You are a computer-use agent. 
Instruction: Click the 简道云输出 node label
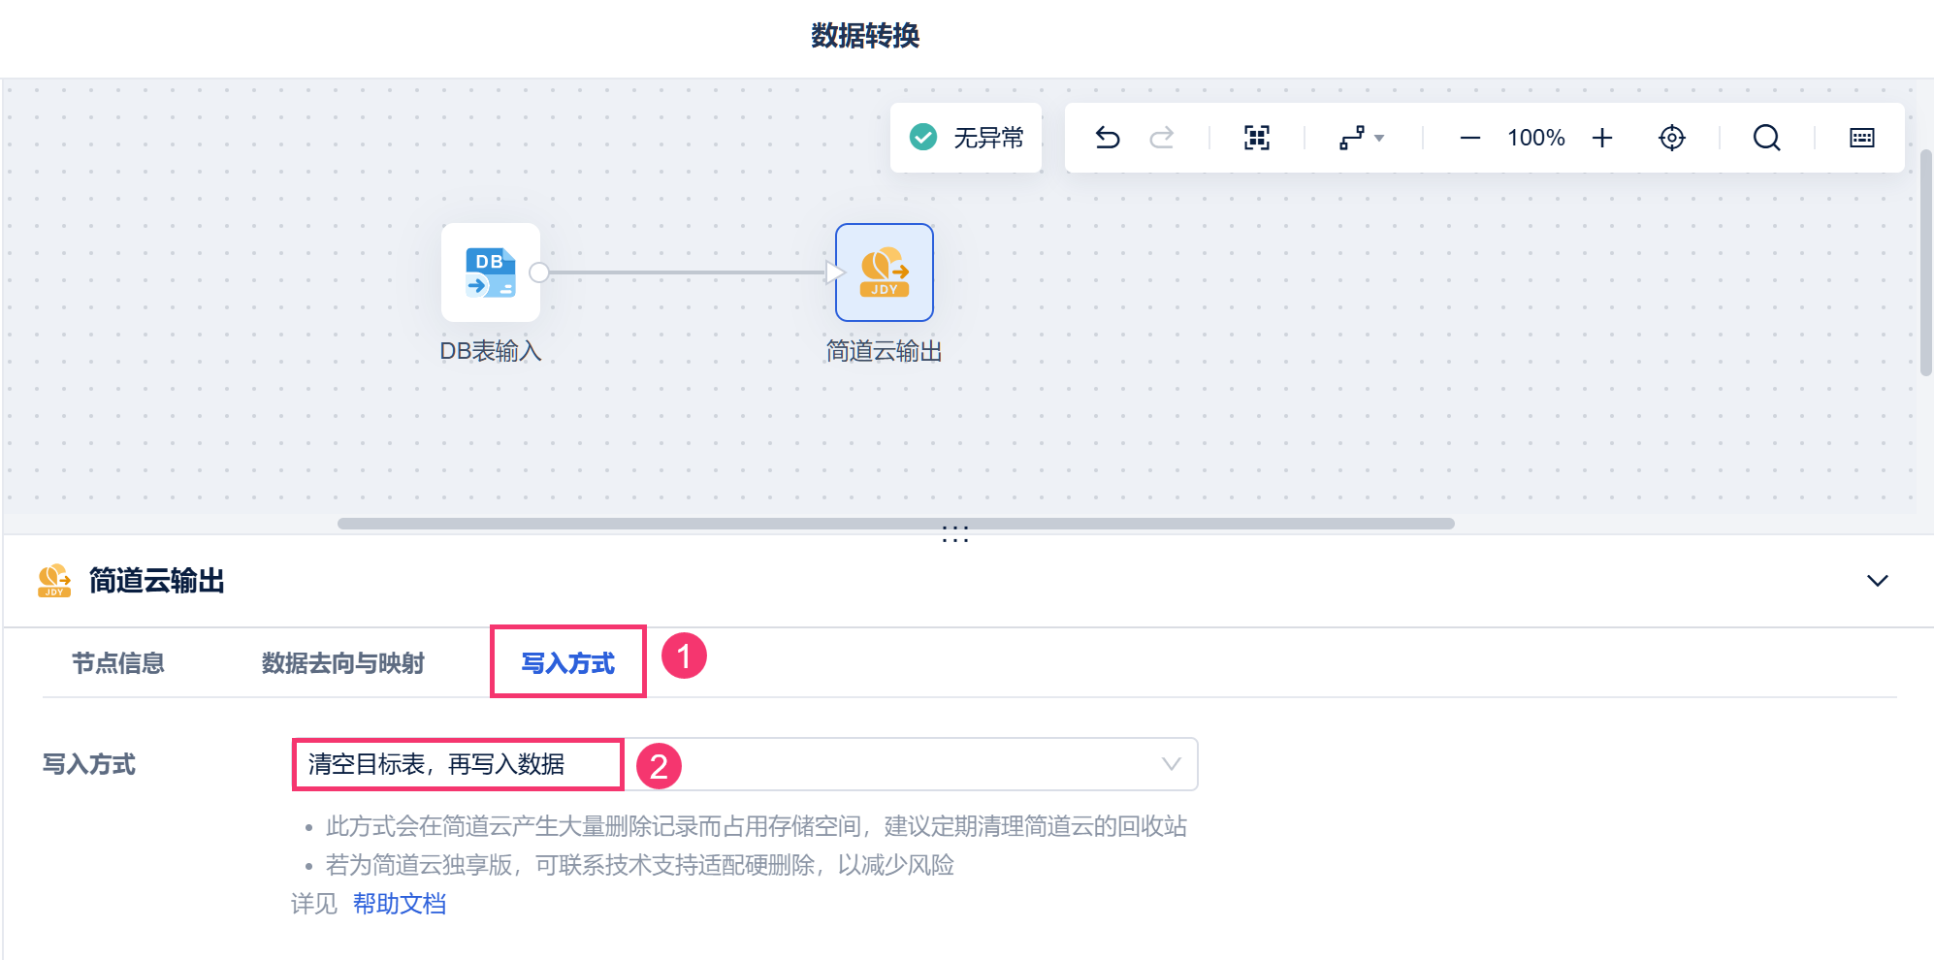tap(885, 351)
